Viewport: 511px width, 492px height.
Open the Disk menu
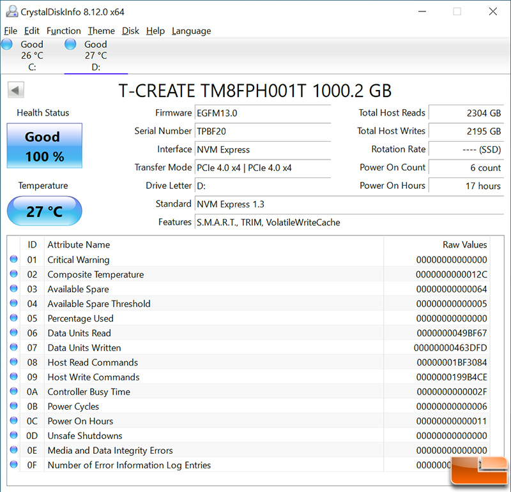(130, 31)
